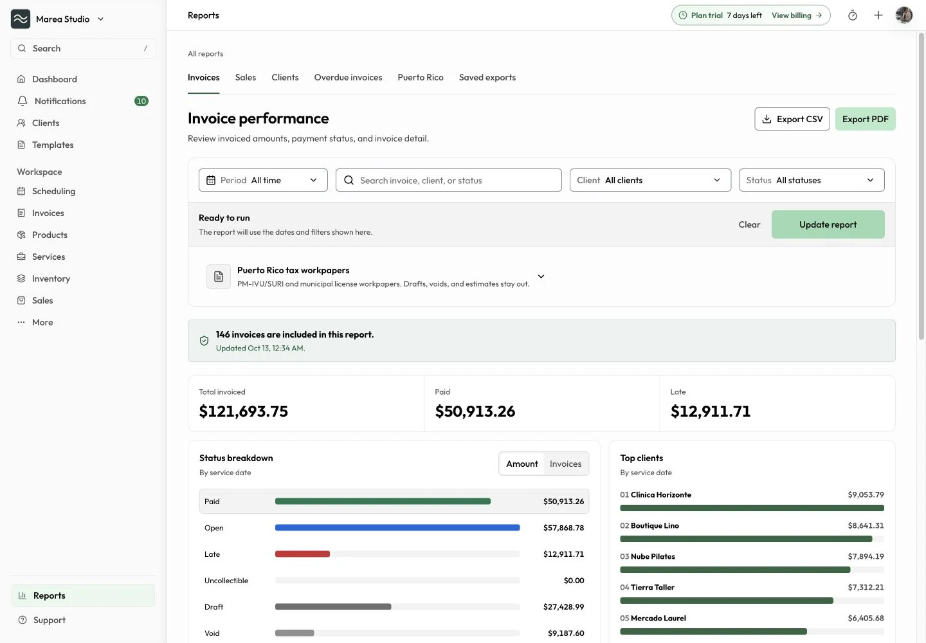Open Invoices in the workspace list
Viewport: 926px width, 643px height.
[x=83, y=213]
